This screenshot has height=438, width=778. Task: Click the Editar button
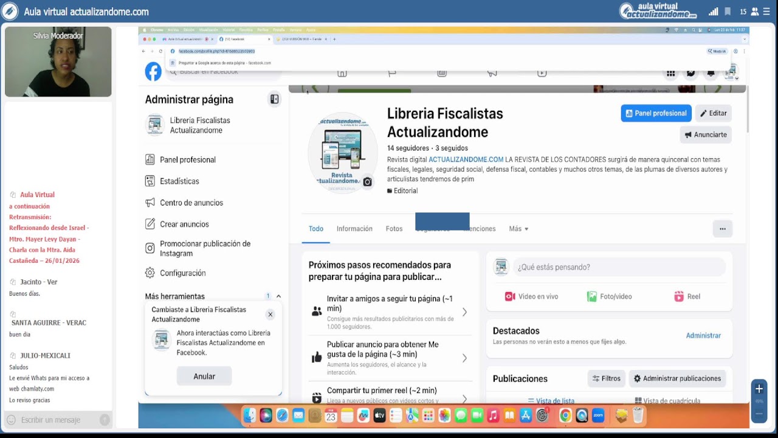pyautogui.click(x=713, y=113)
